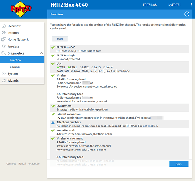Click the Home Network computers icon
This screenshot has height=181, width=195.
3,39
